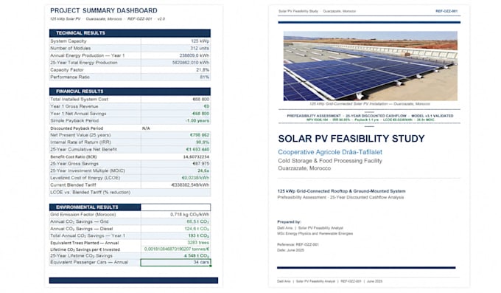
Task: Select the 193 t CO2 total value
Action: (198, 235)
